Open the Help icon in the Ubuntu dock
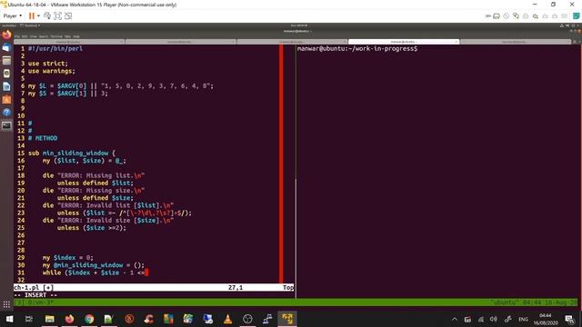Image resolution: width=582 pixels, height=327 pixels. [x=6, y=113]
